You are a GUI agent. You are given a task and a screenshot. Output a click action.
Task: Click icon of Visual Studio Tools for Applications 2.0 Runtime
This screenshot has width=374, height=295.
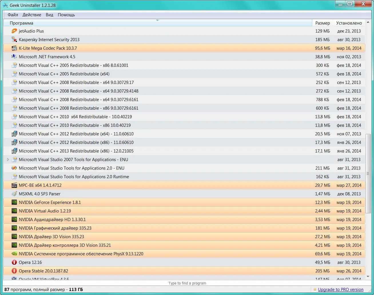(x=14, y=176)
